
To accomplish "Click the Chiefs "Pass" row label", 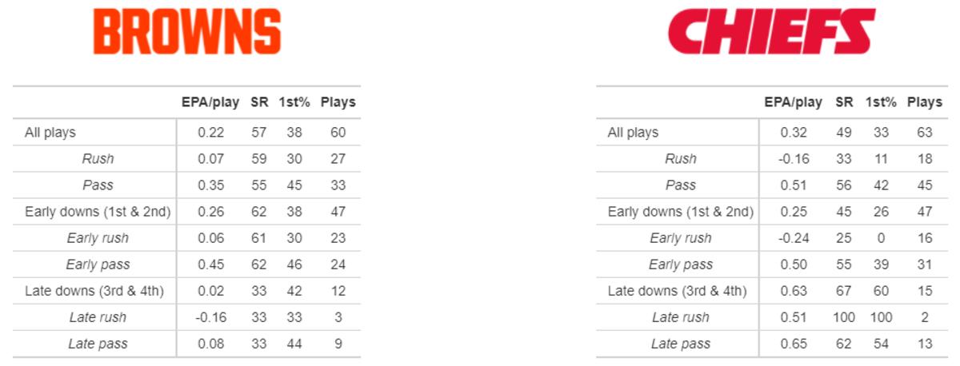I will (x=681, y=185).
